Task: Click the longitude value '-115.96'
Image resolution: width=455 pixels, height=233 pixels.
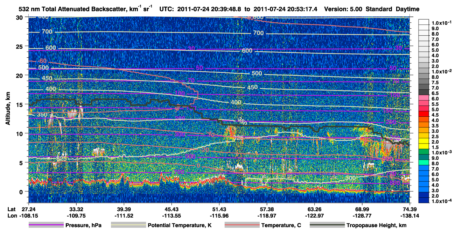Action: [x=219, y=216]
